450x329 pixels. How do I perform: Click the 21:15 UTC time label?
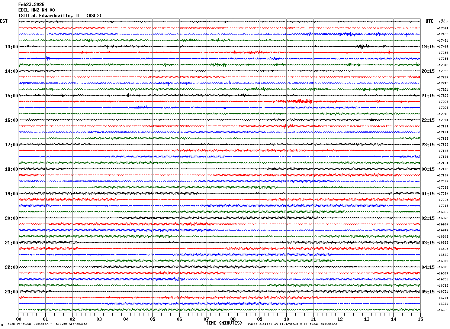[428, 96]
